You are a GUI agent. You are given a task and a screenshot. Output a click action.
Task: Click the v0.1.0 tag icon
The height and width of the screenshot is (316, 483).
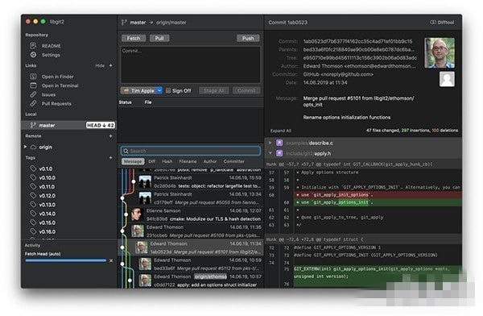33,168
